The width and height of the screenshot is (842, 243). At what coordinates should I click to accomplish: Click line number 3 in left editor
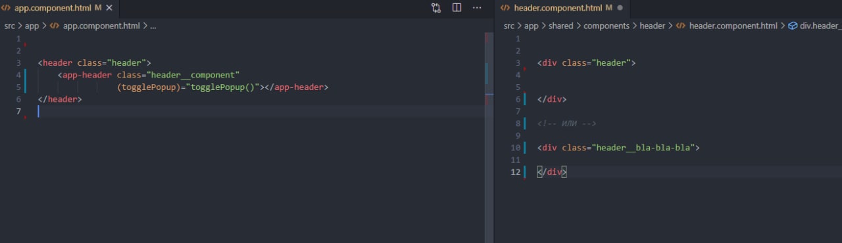[x=18, y=63]
